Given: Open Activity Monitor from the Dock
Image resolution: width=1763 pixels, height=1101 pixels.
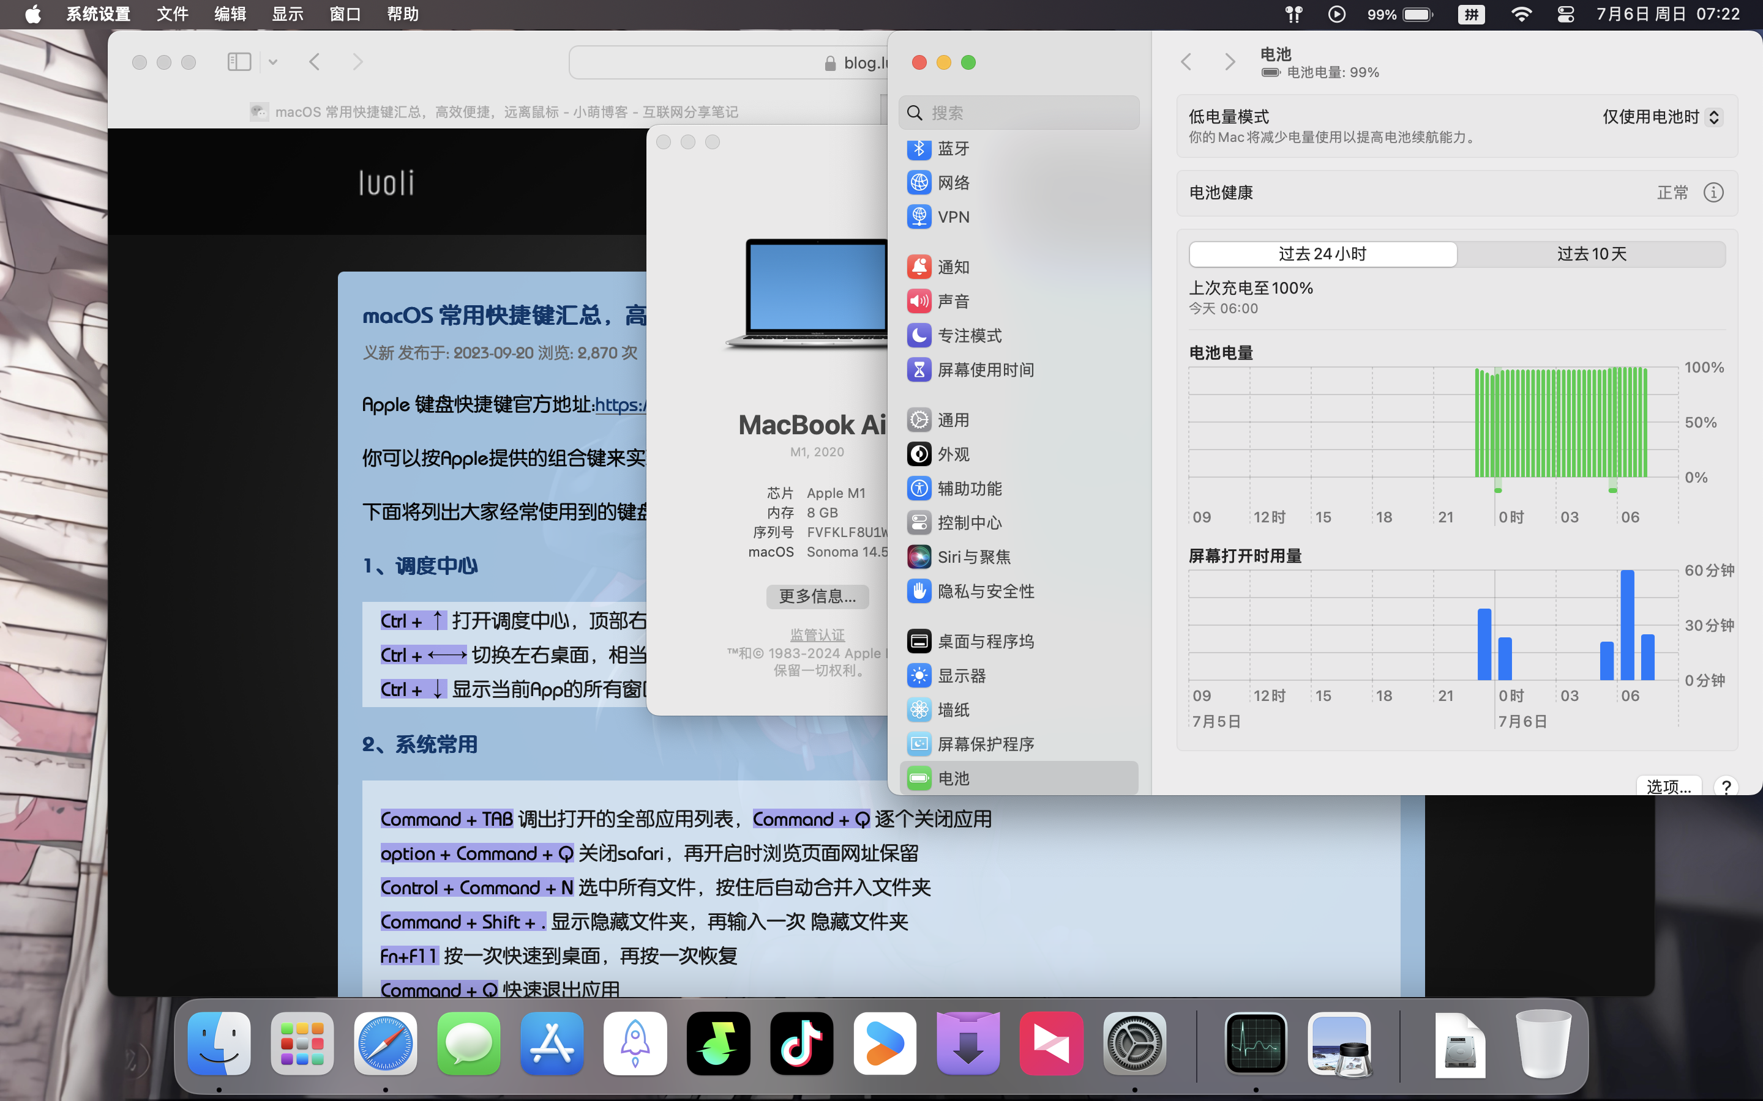Looking at the screenshot, I should tap(1256, 1044).
